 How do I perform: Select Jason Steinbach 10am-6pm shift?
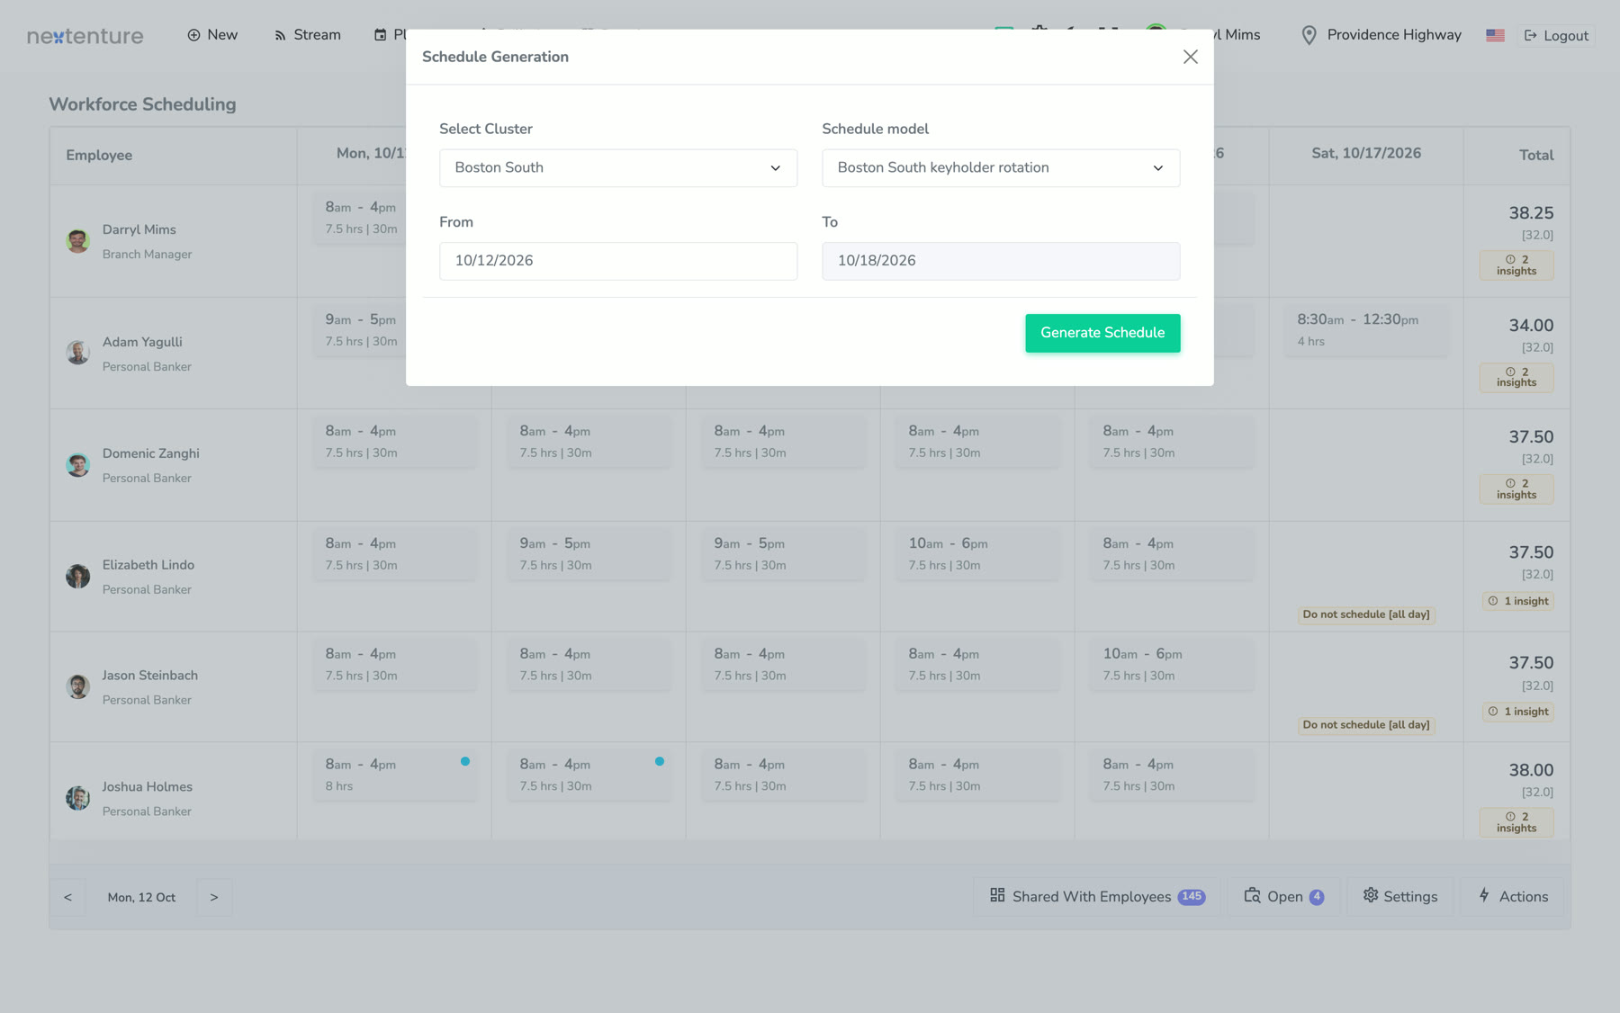[x=1172, y=665]
